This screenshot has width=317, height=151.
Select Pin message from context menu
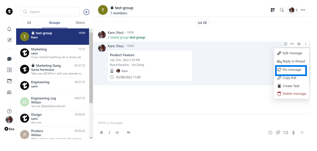pos(291,70)
